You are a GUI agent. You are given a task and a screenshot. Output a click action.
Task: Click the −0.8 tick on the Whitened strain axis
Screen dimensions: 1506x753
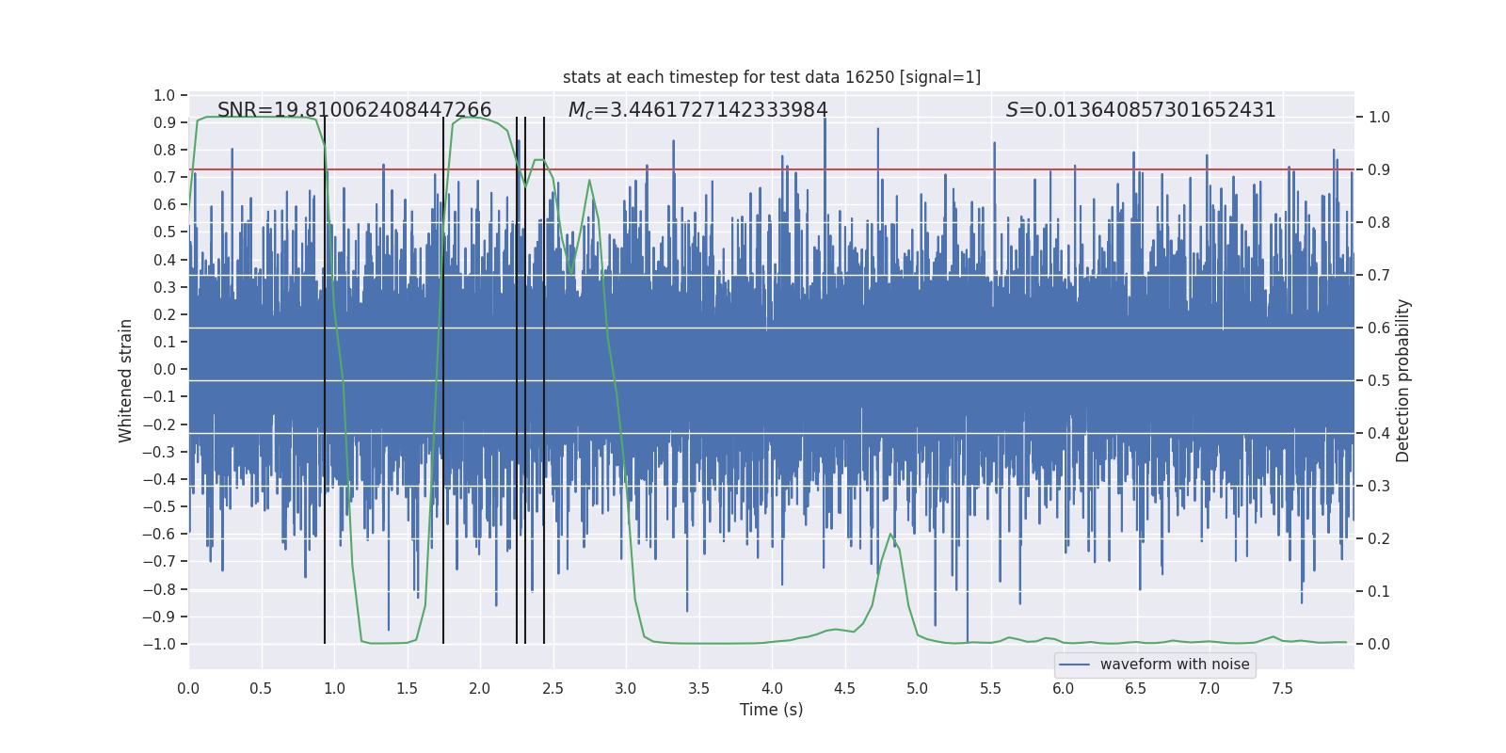(x=159, y=589)
